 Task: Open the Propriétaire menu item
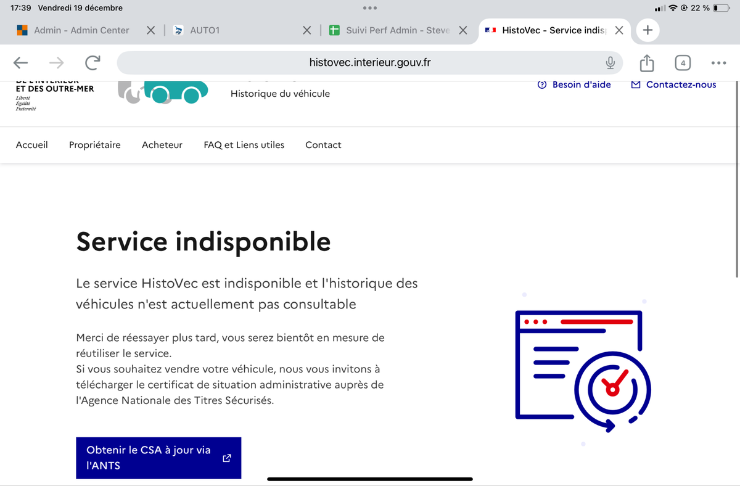(95, 145)
